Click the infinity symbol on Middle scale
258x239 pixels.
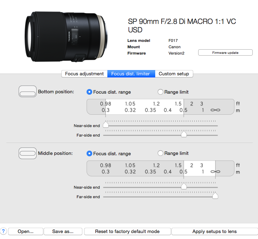215,172
